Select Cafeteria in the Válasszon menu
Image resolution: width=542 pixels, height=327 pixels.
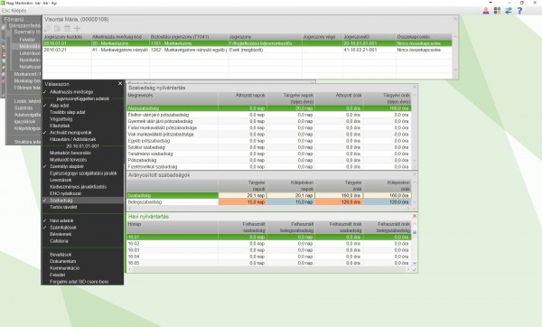(x=59, y=241)
